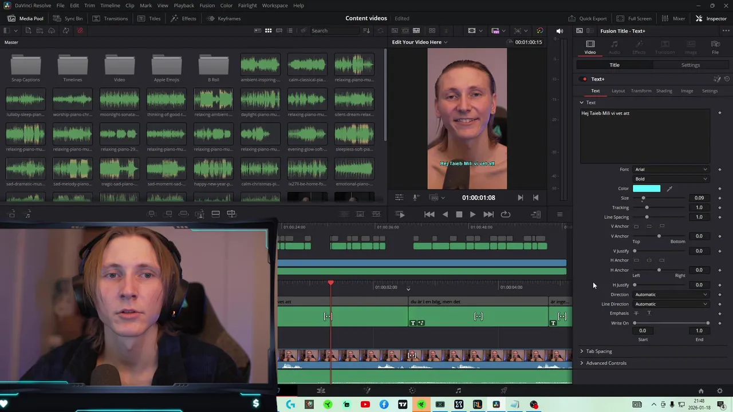Open the Bold font style dropdown
733x412 pixels.
point(671,179)
